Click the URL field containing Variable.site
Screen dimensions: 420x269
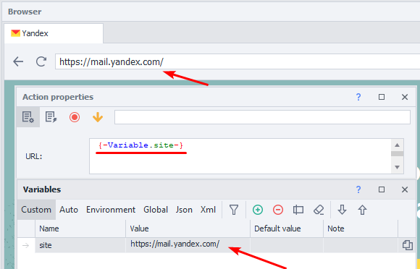(x=240, y=156)
